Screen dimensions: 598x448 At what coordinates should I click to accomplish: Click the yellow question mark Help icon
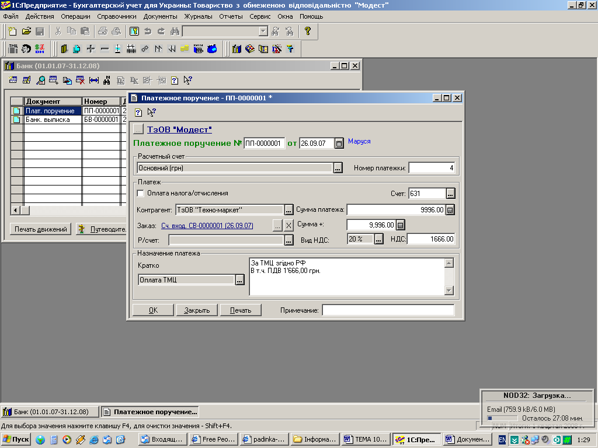[x=307, y=32]
